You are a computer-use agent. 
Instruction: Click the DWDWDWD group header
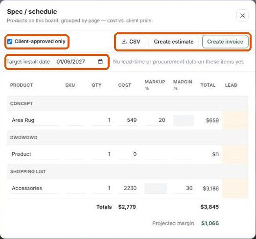point(128,138)
